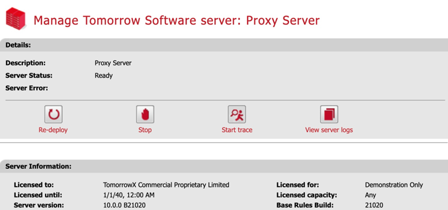Viewport: 448px width, 210px height.
Task: Click the red server stack logo
Action: pos(16,19)
